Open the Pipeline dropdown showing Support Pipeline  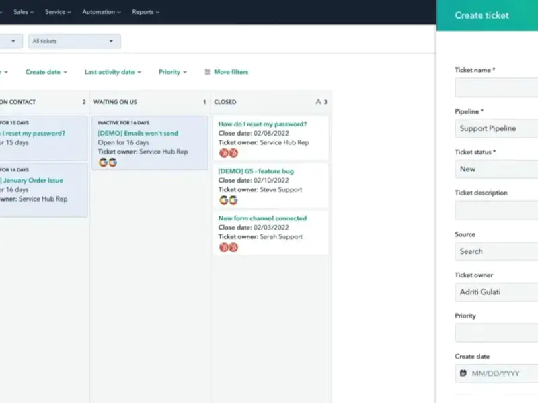coord(496,128)
